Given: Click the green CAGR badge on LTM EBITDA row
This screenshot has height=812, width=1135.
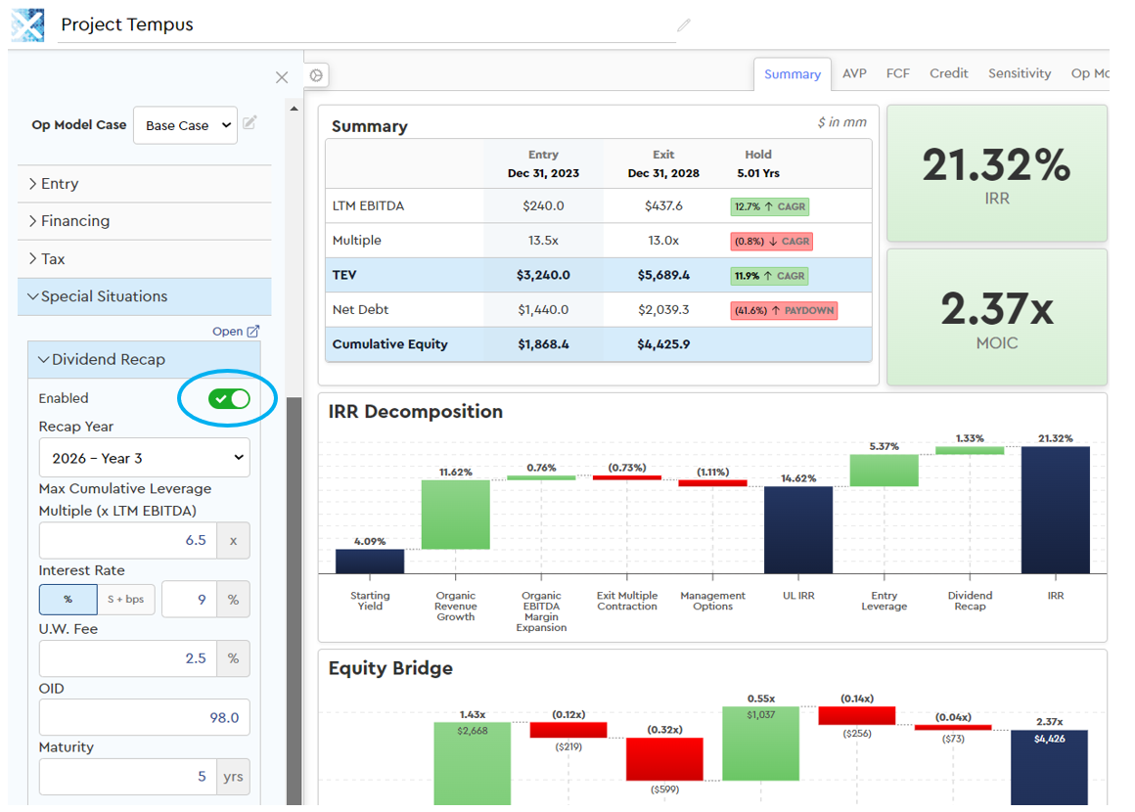Looking at the screenshot, I should pyautogui.click(x=771, y=205).
